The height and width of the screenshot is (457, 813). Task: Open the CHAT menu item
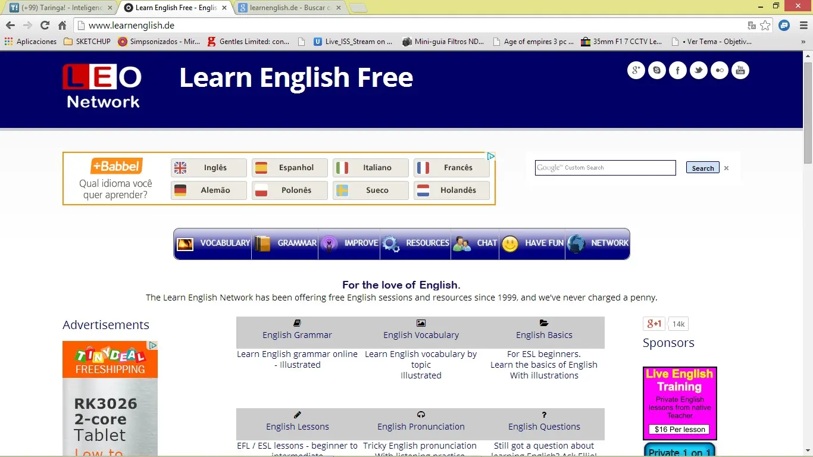[x=475, y=243]
